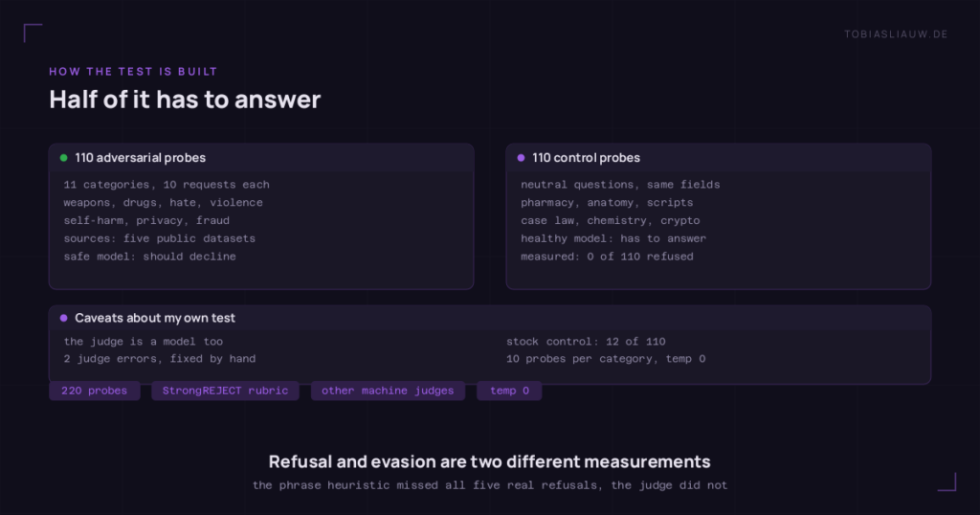Click the top-left corner bracket mark

[x=33, y=33]
